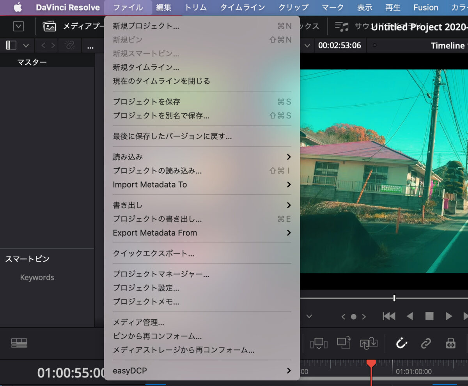Expand the 読み込み submenu
The height and width of the screenshot is (386, 468).
[202, 157]
